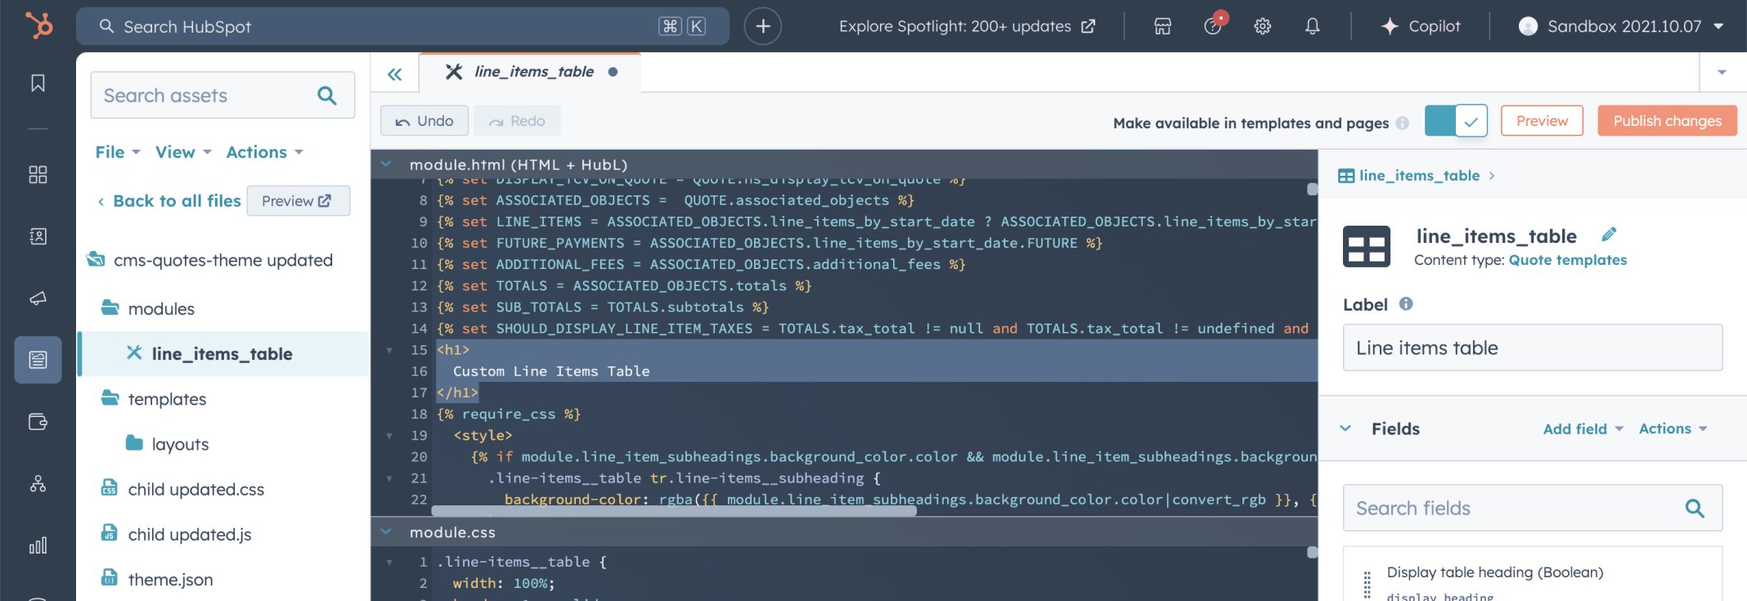
Task: Click the HubSpot sprocket logo
Action: point(38,25)
